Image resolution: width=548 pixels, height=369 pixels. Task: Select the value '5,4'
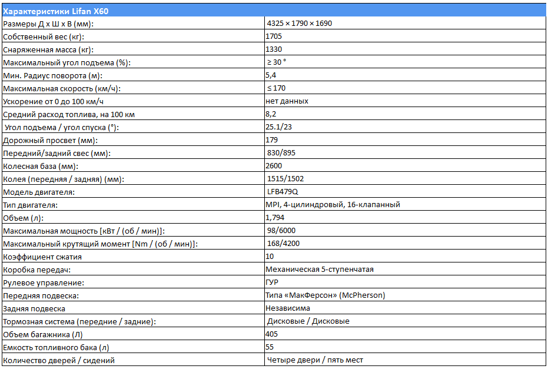pos(271,75)
